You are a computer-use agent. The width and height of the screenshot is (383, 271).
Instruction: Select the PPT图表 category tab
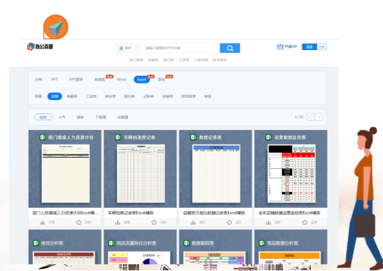[76, 80]
